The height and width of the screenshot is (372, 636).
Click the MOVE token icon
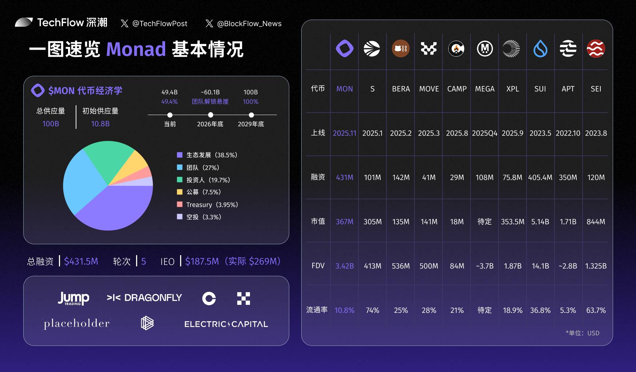pos(428,49)
